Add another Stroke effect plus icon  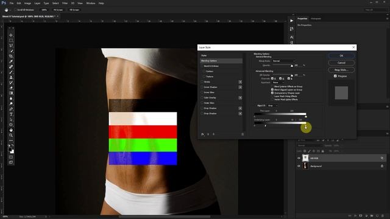pos(240,82)
